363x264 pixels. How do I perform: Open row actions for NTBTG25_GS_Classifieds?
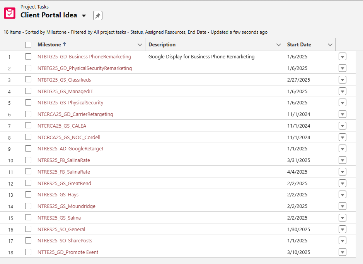coord(343,80)
